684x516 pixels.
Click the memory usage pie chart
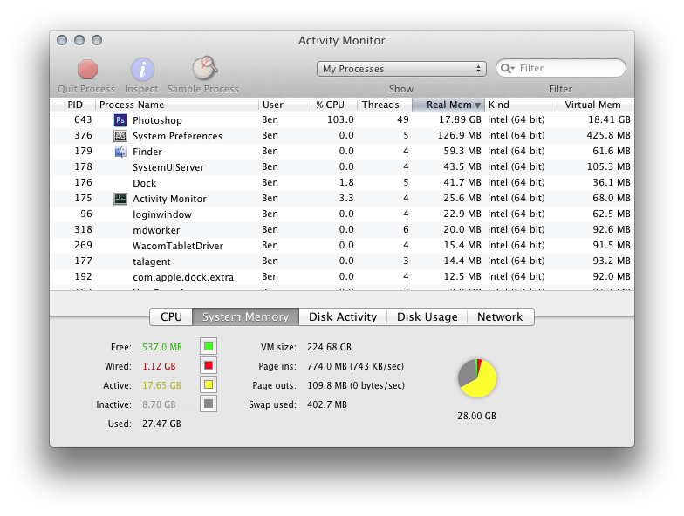point(476,378)
